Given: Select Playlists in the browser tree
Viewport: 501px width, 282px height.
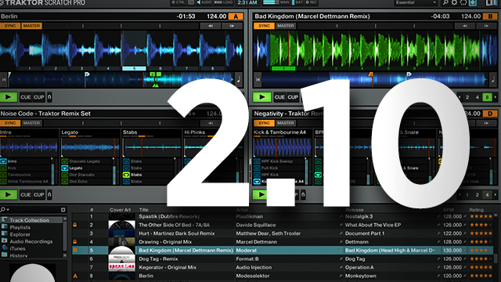Looking at the screenshot, I should click(20, 227).
